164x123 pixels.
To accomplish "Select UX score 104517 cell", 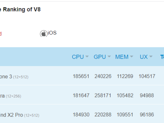I will pyautogui.click(x=147, y=76).
